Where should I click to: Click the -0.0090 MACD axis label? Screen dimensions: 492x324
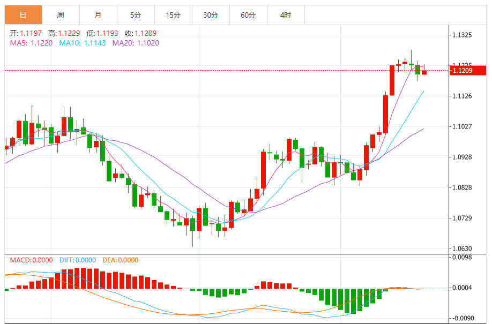point(462,318)
